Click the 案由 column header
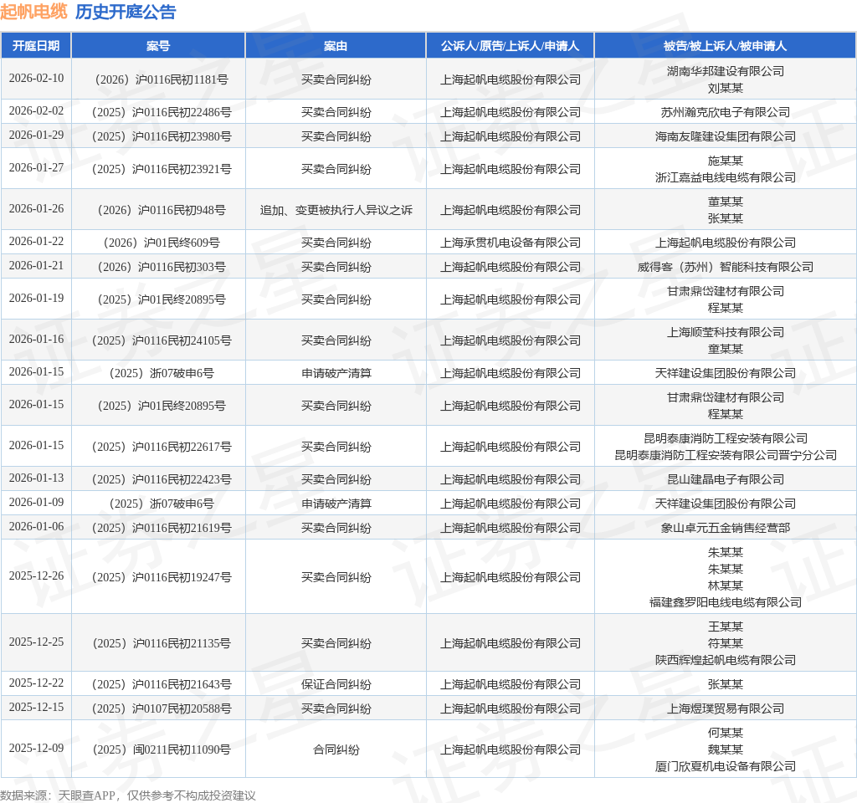The width and height of the screenshot is (857, 803). coord(336,46)
